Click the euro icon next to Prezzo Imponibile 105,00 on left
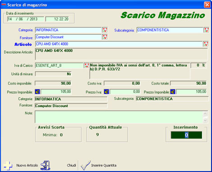The height and width of the screenshot is (172, 212). point(37,92)
